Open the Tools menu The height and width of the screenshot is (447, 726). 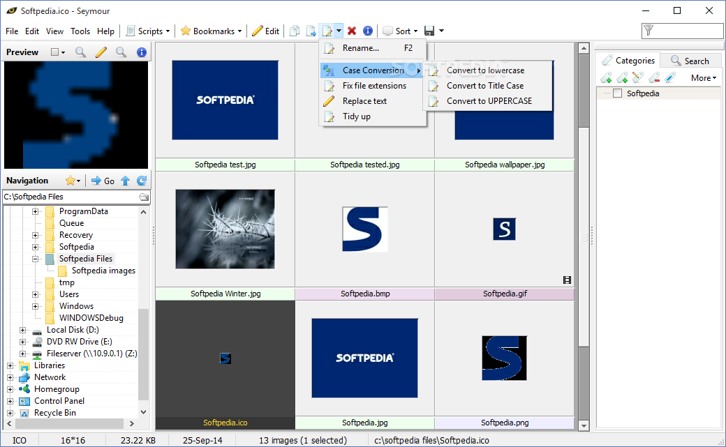tap(80, 31)
